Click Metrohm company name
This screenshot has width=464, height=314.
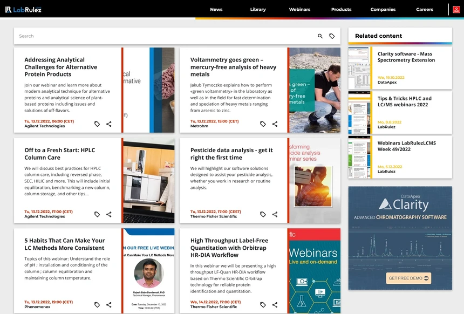coord(199,126)
